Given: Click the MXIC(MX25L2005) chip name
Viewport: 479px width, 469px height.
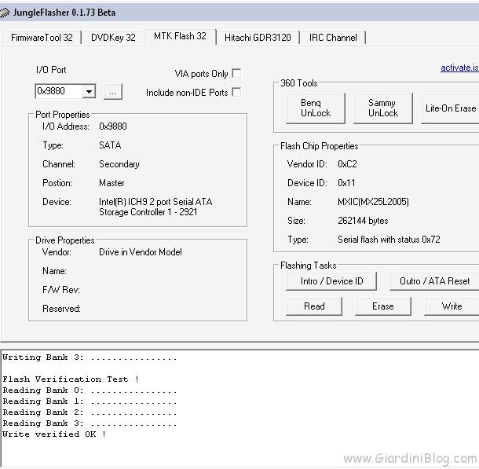Looking at the screenshot, I should point(373,202).
